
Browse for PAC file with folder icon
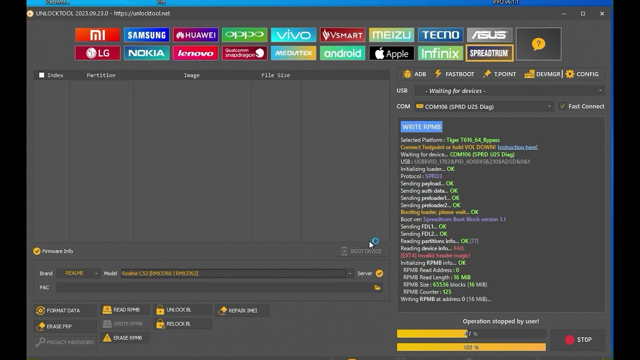point(377,287)
